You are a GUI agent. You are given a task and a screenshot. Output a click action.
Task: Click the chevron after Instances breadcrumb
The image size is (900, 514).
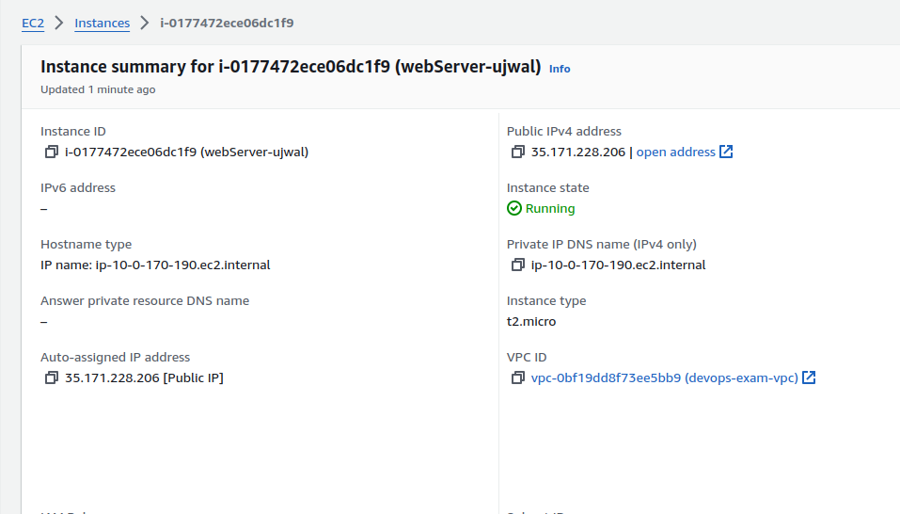coord(145,23)
